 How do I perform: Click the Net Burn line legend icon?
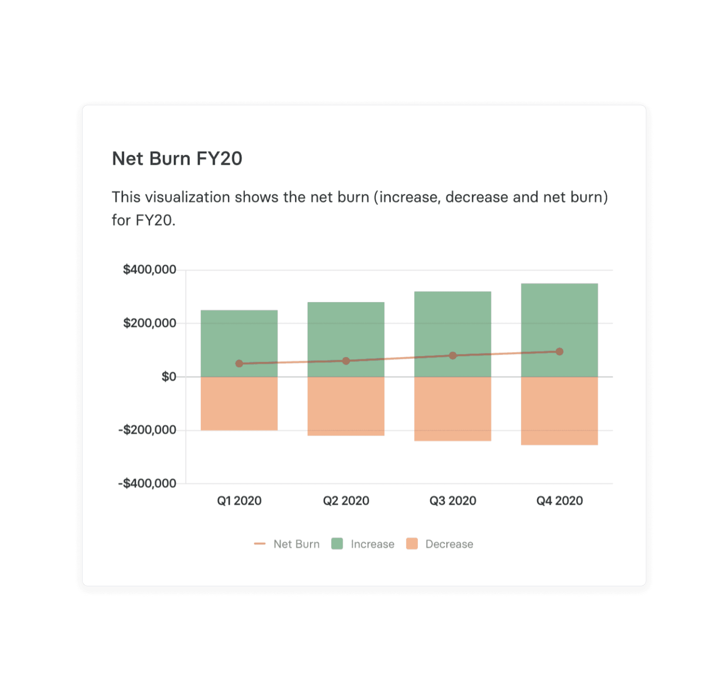coord(260,544)
